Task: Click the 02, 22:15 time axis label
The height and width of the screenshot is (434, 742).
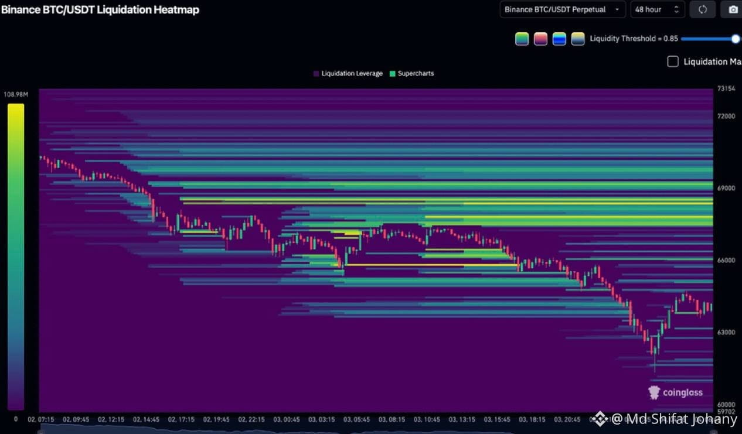Action: [251, 420]
